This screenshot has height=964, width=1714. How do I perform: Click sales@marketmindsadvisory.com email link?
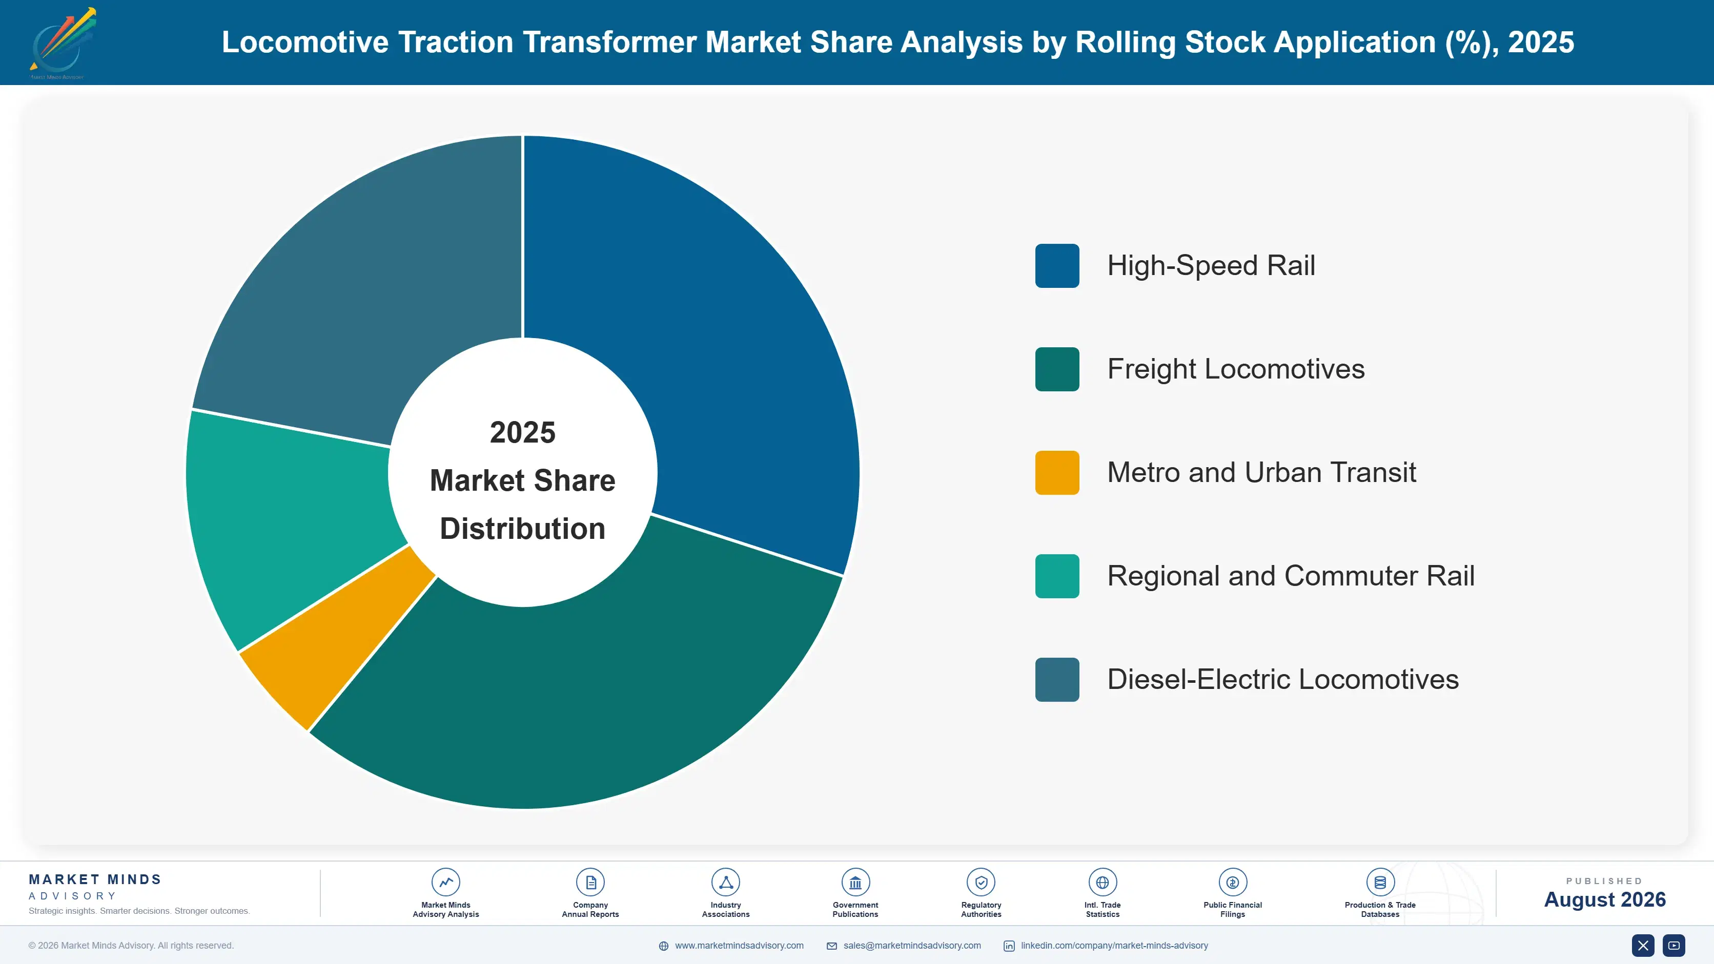tap(911, 946)
